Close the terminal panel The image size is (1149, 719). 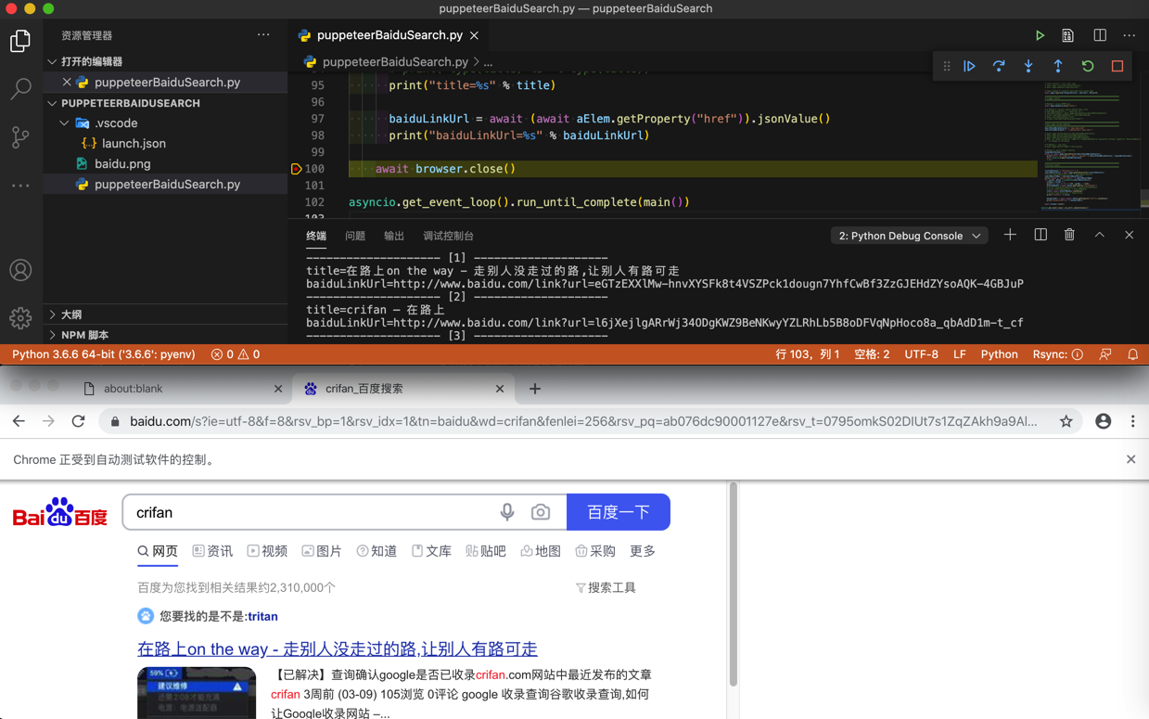(1129, 236)
